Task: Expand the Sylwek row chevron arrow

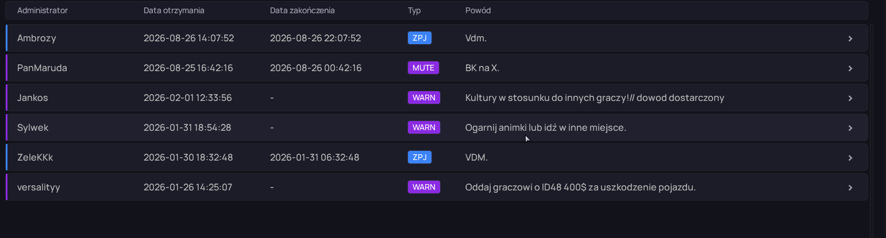Action: click(850, 128)
